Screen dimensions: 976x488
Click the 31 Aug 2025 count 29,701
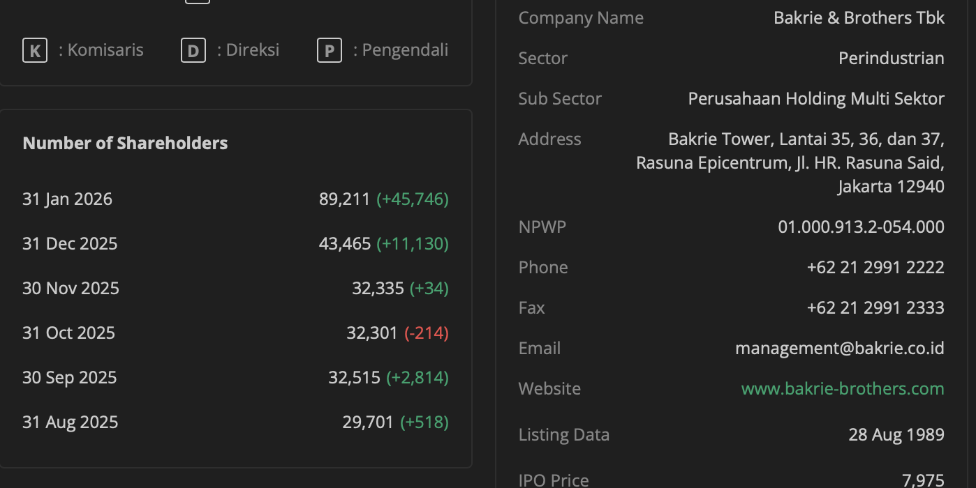[x=368, y=422]
